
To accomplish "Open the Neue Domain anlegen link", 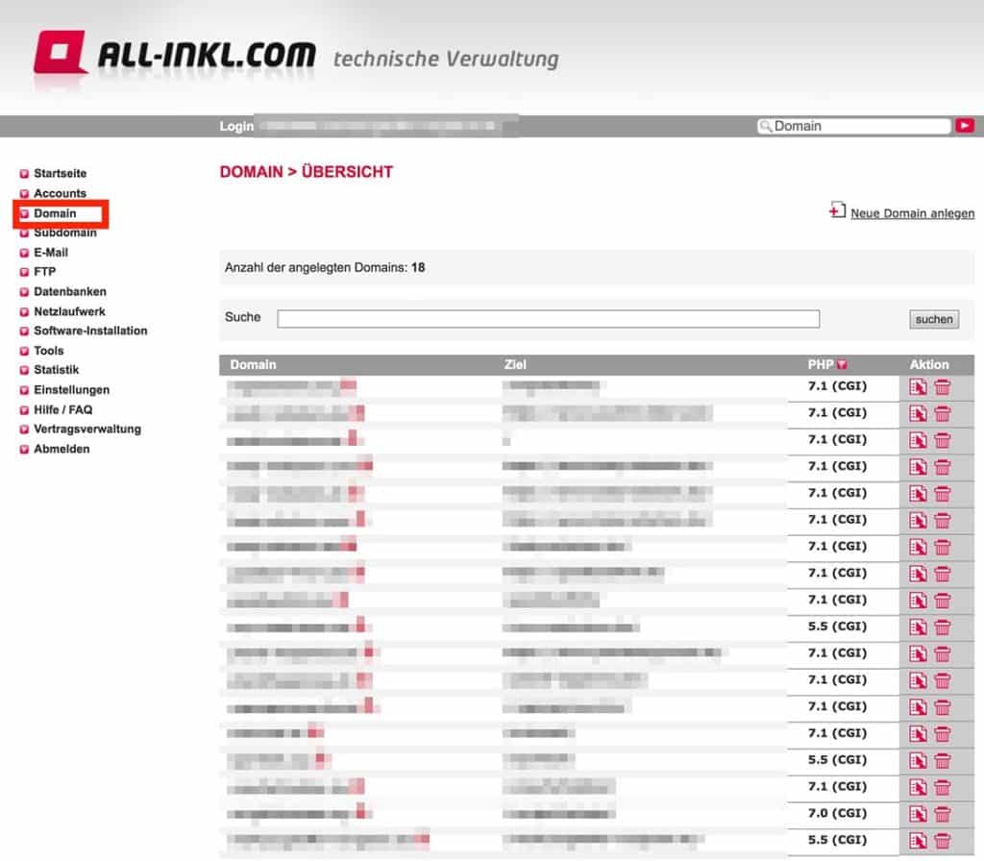I will point(911,213).
